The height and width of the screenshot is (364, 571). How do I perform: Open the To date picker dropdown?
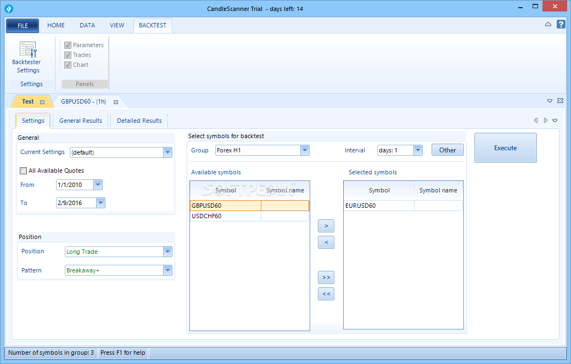(x=101, y=203)
